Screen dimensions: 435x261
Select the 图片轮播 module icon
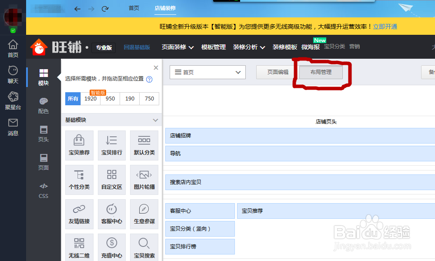click(x=144, y=180)
